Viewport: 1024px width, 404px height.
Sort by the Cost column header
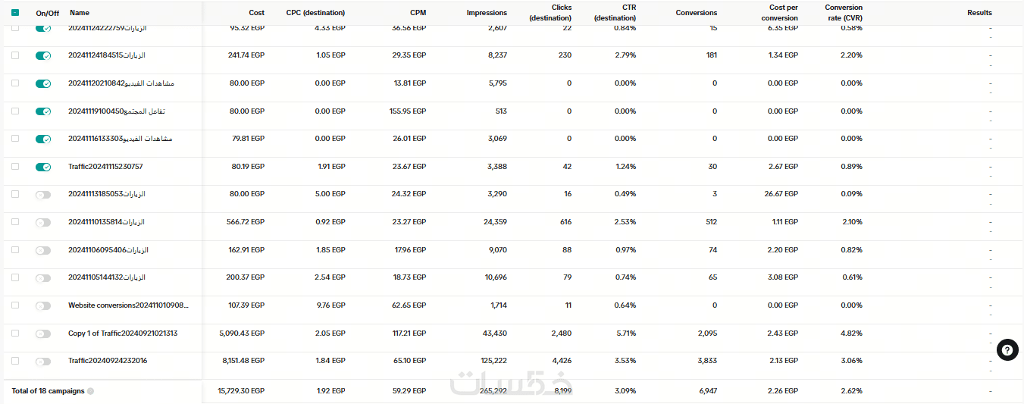click(x=256, y=13)
